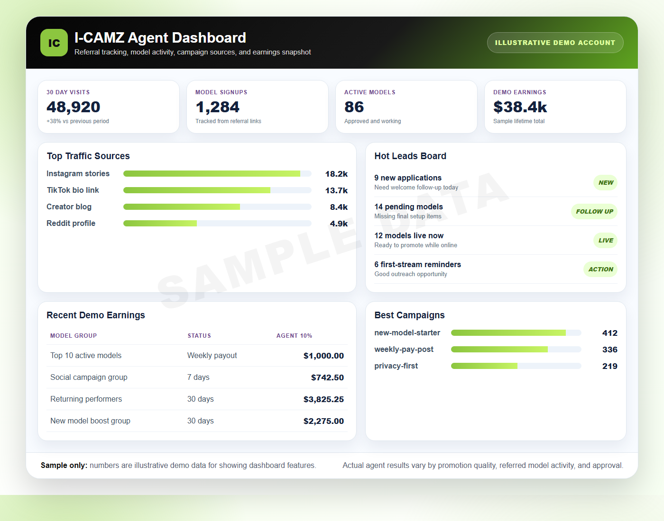Click the $742.50 earnings amount

(x=327, y=377)
